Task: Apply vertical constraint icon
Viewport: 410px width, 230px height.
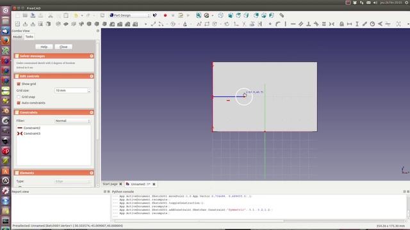Action: coord(286,24)
